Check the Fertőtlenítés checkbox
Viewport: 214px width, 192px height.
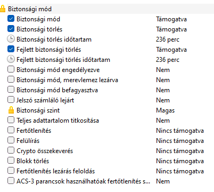[x=11, y=130]
